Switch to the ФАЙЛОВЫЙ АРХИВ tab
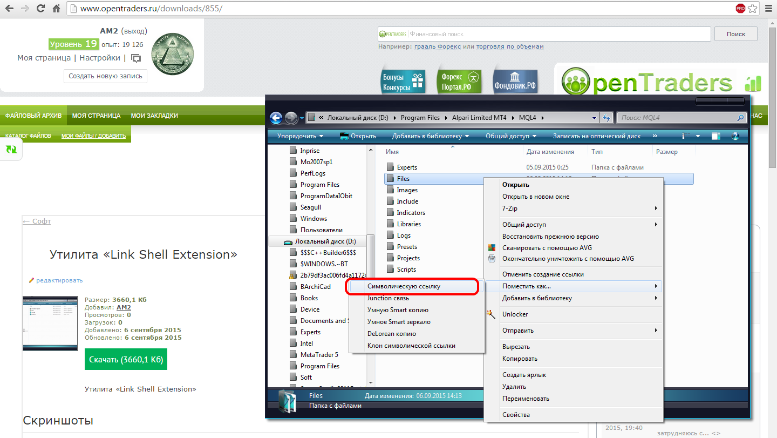Viewport: 777px width, 438px height. click(33, 116)
